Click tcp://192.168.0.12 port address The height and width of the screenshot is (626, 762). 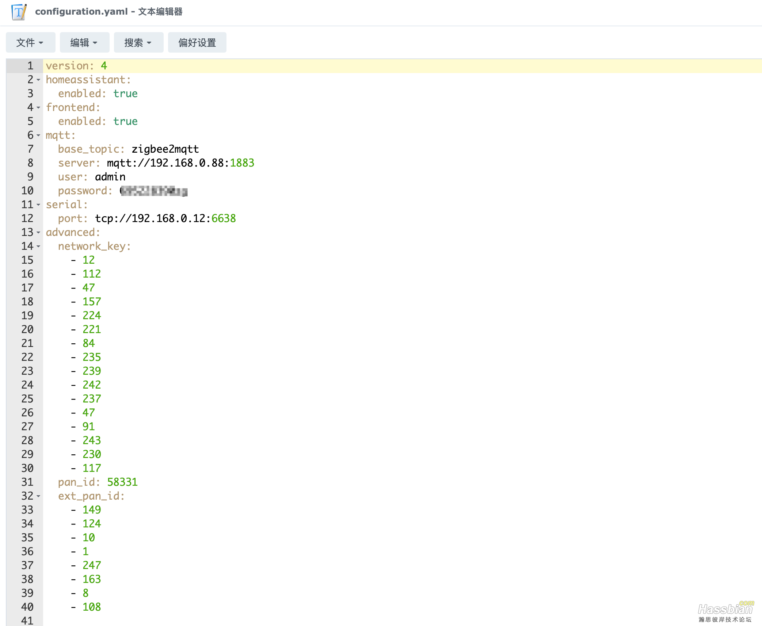[x=150, y=219]
